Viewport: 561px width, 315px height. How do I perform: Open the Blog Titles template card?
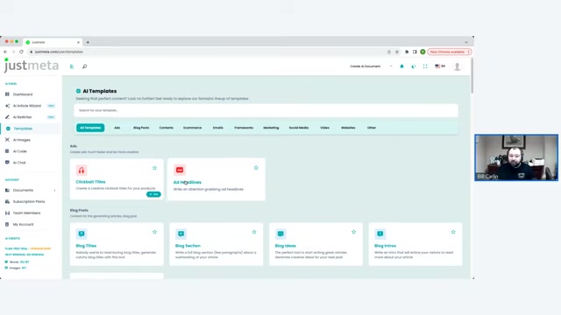point(117,244)
